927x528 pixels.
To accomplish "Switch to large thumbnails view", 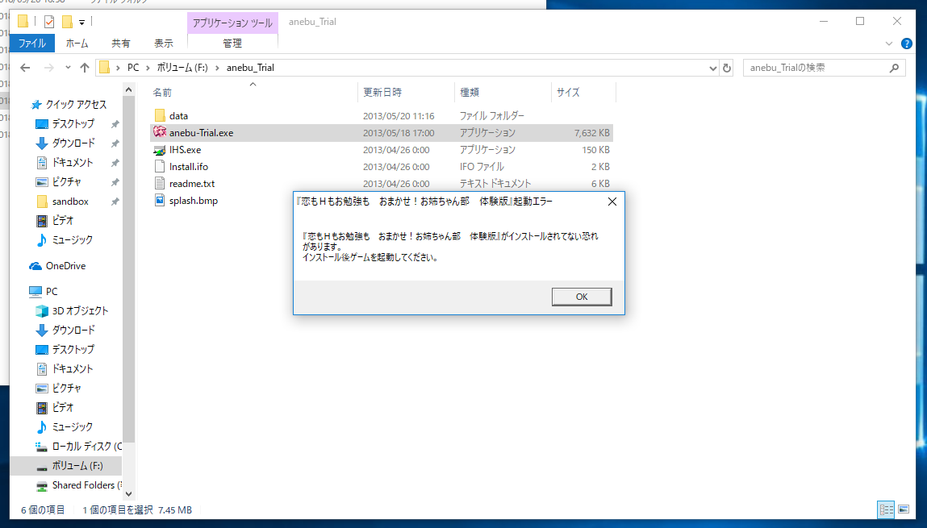I will 904,509.
